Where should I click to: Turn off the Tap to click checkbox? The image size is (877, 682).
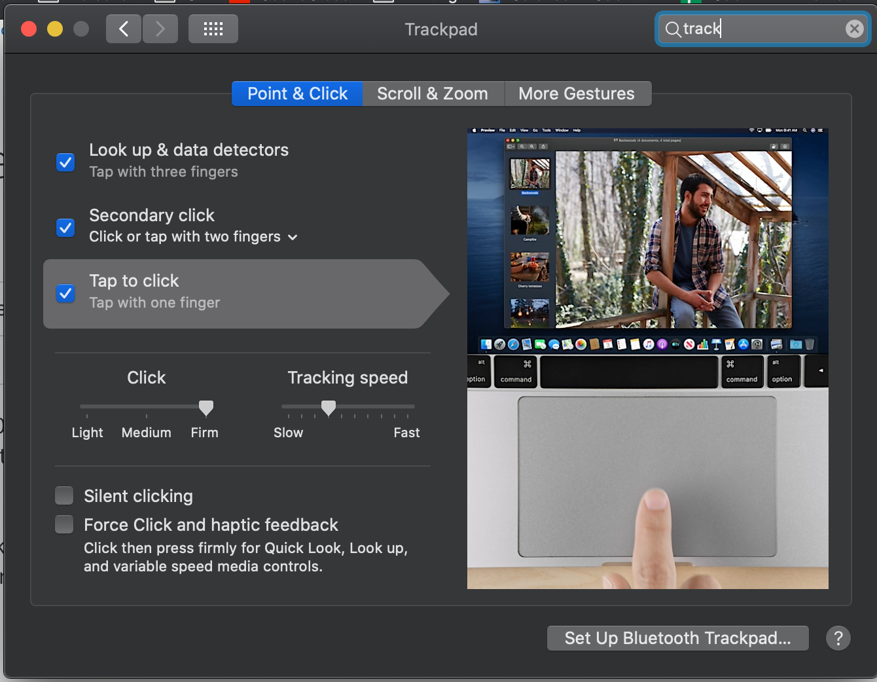(65, 293)
